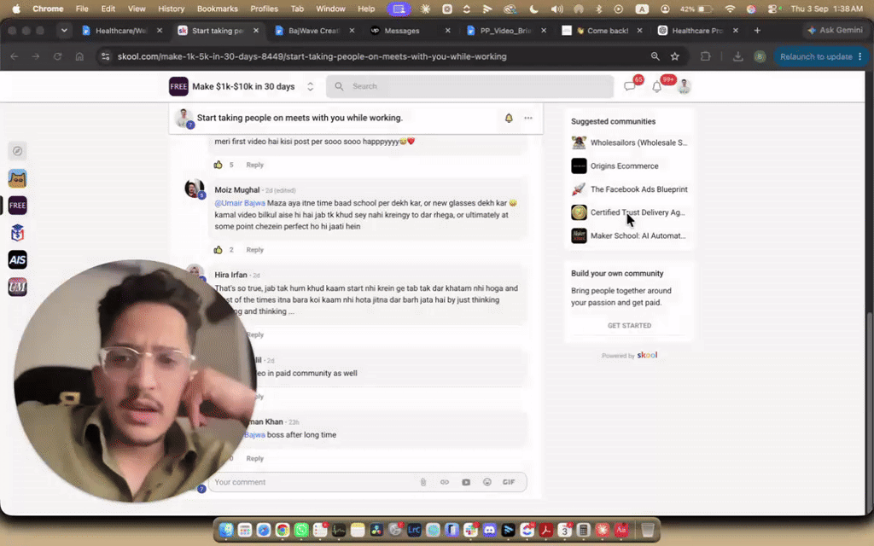
Task: Open Wholesailors suggested community
Action: [629, 142]
